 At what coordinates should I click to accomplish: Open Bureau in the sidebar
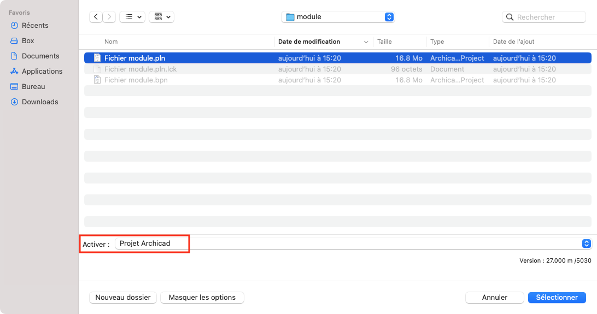(x=33, y=86)
